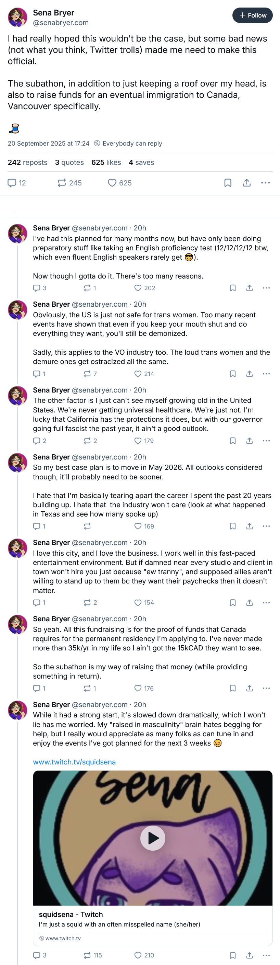View the 625 likes list

click(x=106, y=162)
